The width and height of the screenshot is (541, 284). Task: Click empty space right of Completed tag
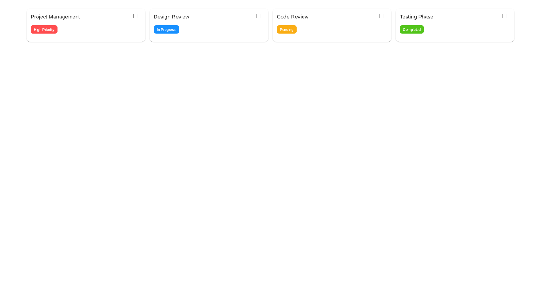point(467,30)
